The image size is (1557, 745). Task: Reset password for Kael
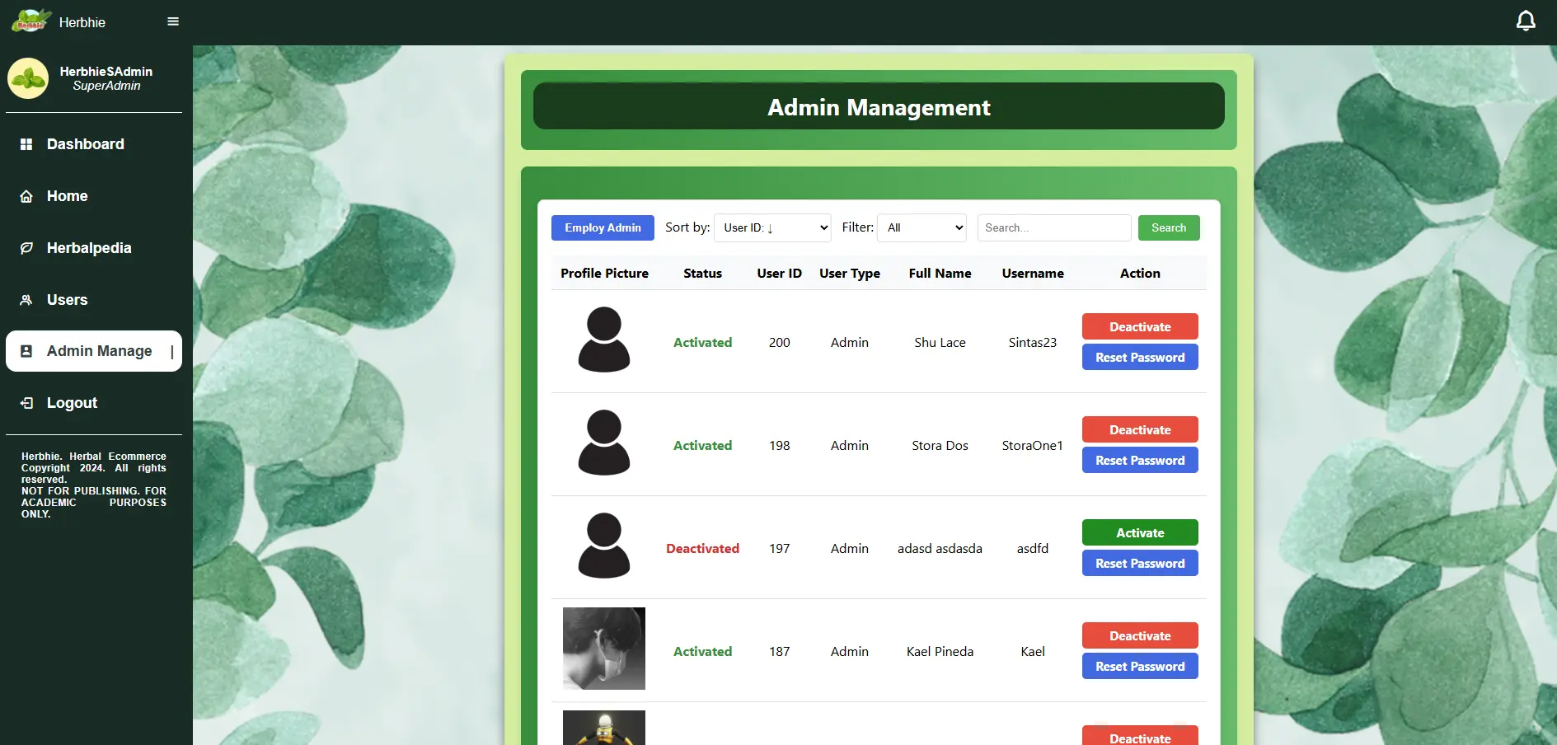pyautogui.click(x=1140, y=666)
